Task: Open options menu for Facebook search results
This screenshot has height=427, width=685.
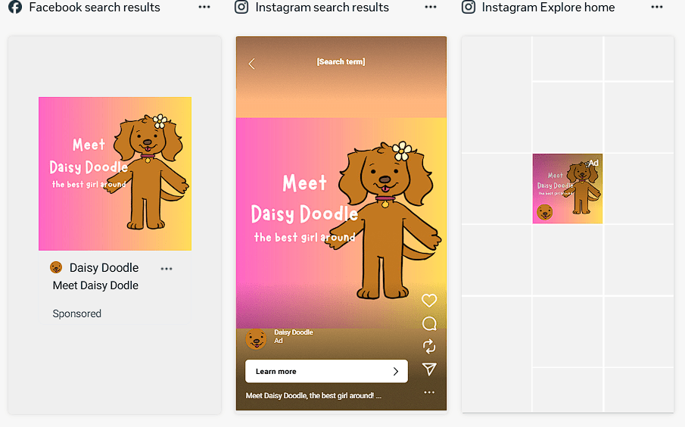Action: point(204,7)
